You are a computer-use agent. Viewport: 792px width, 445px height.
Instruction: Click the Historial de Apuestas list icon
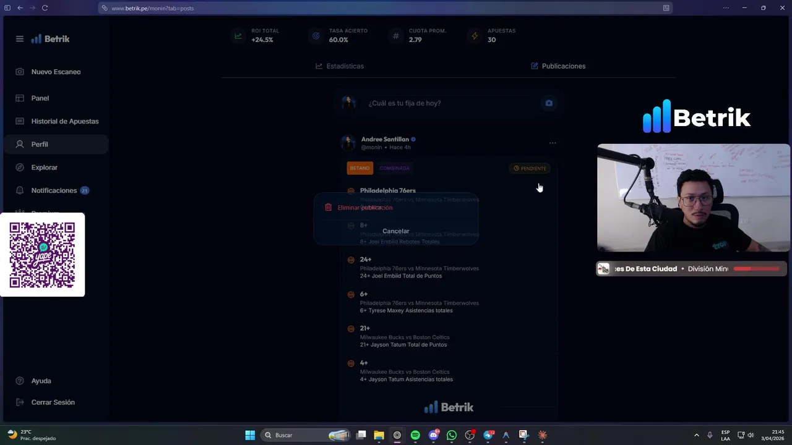coord(20,121)
